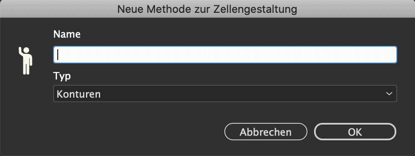Open the Typ dropdown showing Konturen

coord(225,94)
